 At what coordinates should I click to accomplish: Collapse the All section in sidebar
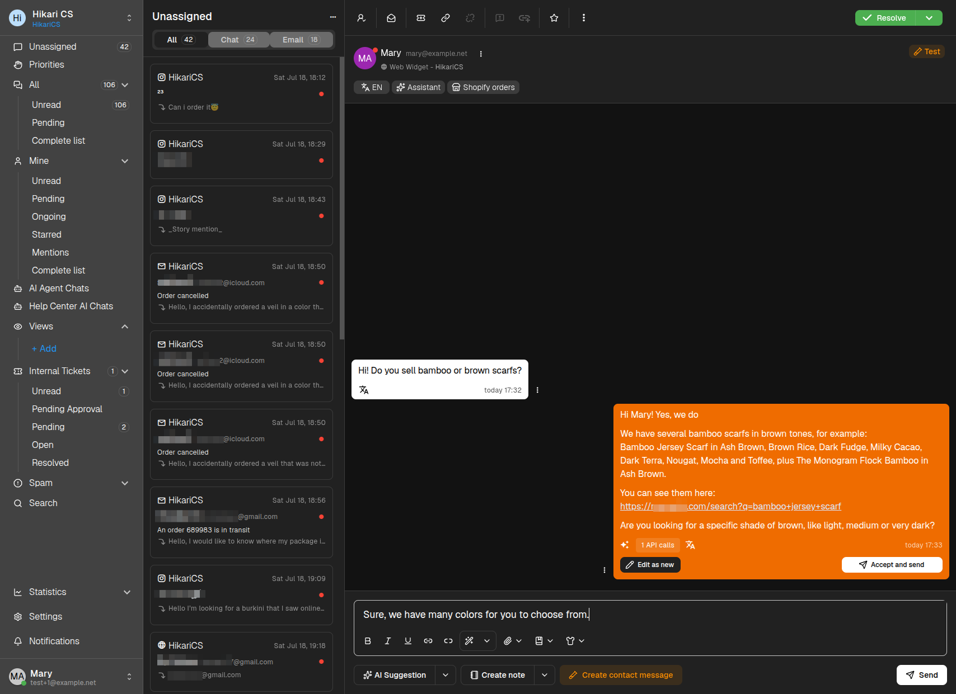125,85
